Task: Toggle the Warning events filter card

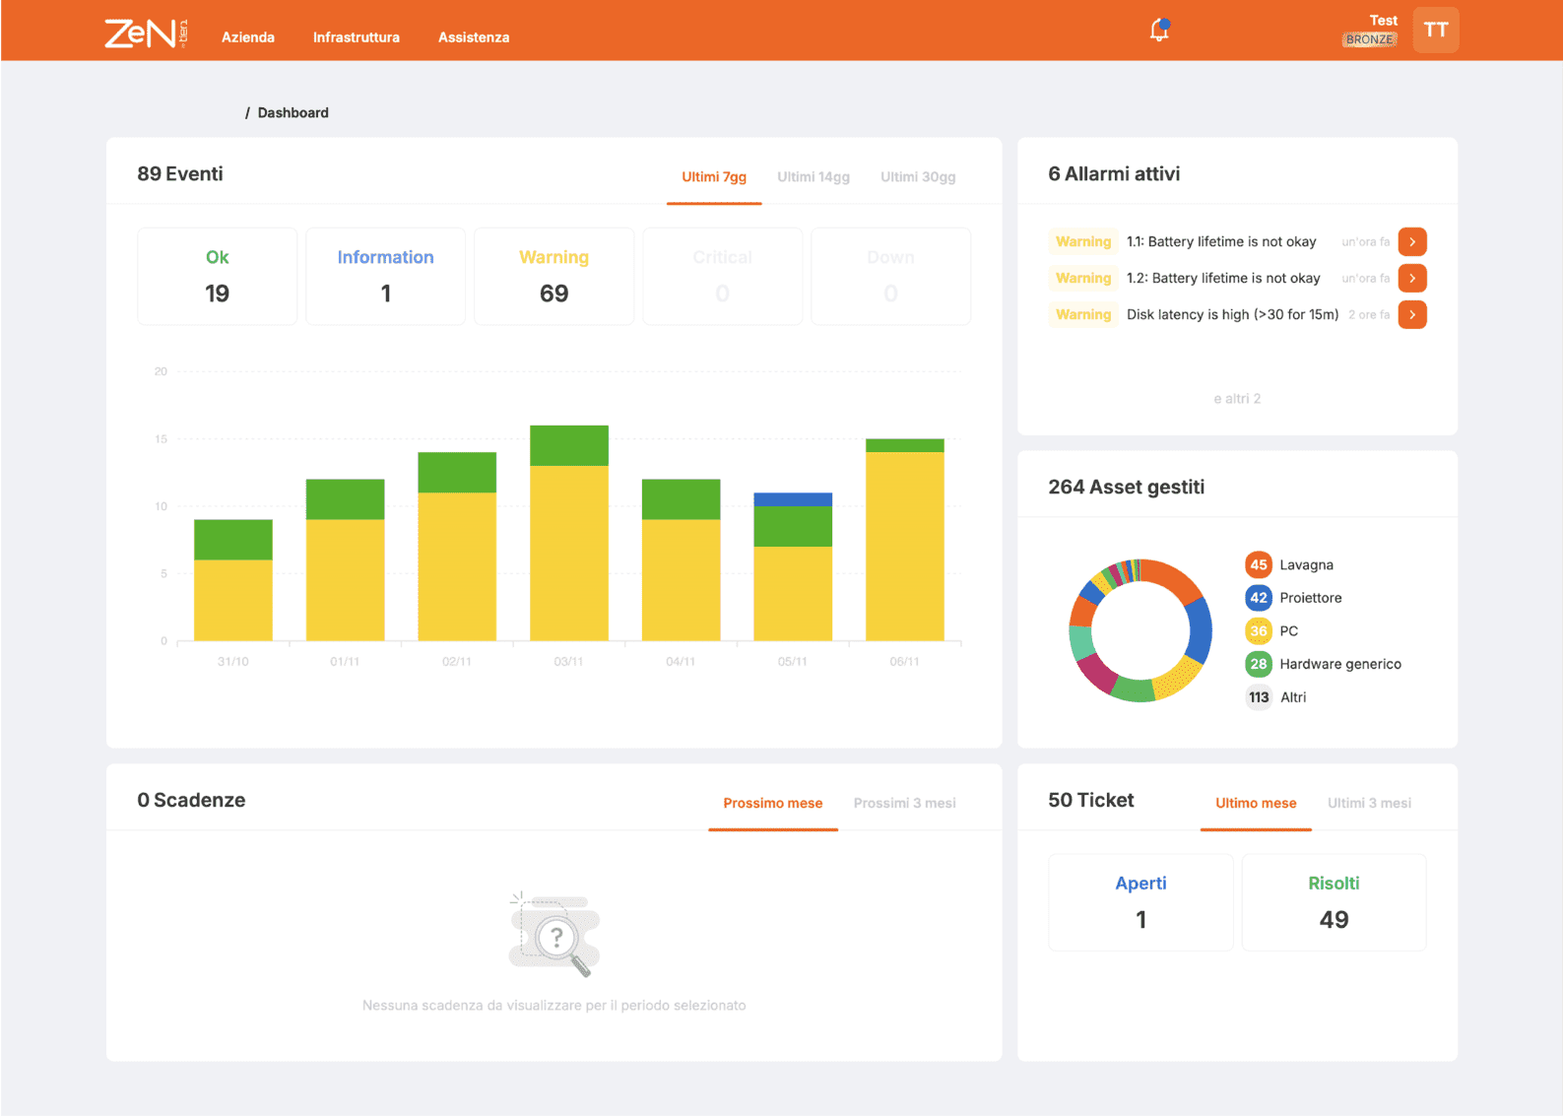Action: click(x=554, y=276)
